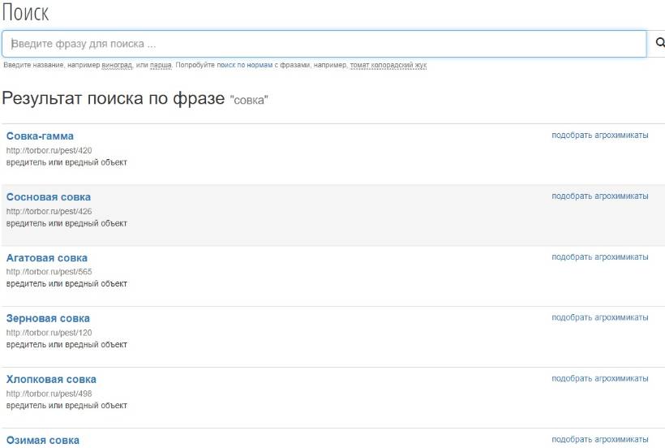Click the torbor.ru/pest/420 URL text
The height and width of the screenshot is (448, 665).
49,150
